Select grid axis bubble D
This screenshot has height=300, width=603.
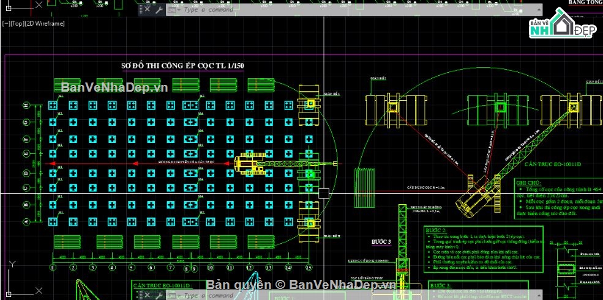click(x=26, y=173)
